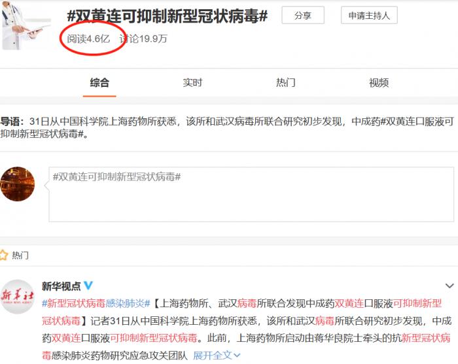Click the #双黄连可抑制新型冠状病毒# topic title
The height and width of the screenshot is (364, 458).
167,16
